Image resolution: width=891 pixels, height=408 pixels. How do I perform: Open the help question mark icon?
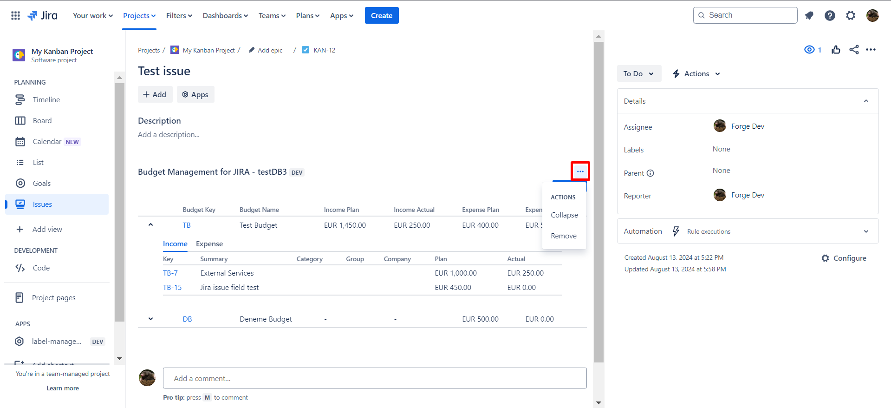click(830, 15)
